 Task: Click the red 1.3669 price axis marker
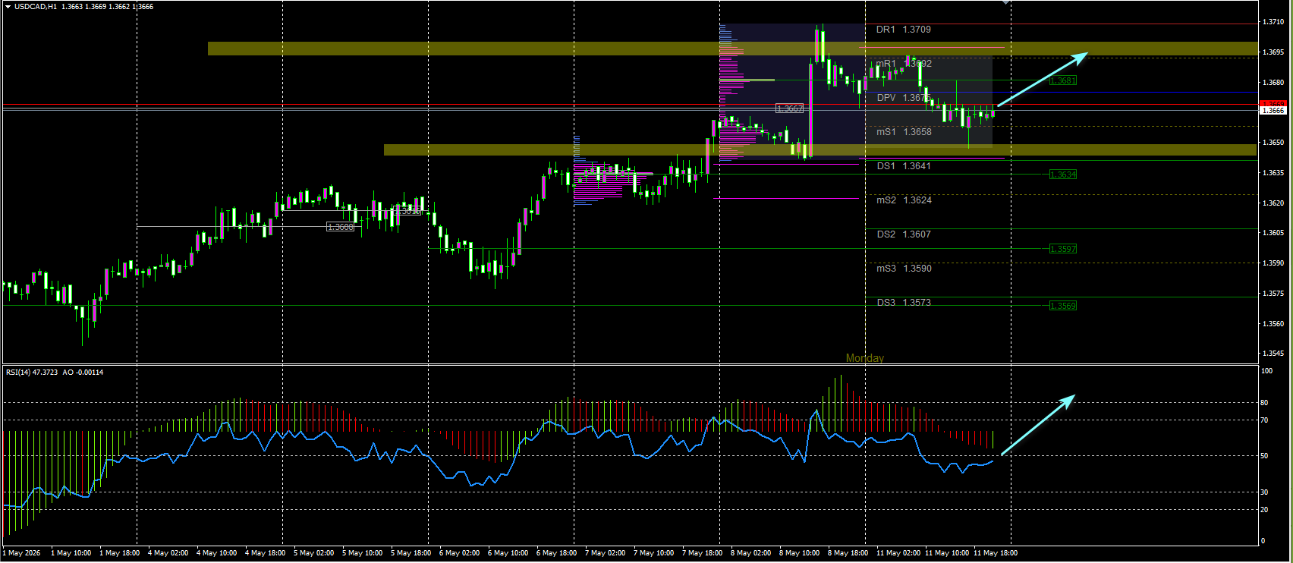[1273, 103]
